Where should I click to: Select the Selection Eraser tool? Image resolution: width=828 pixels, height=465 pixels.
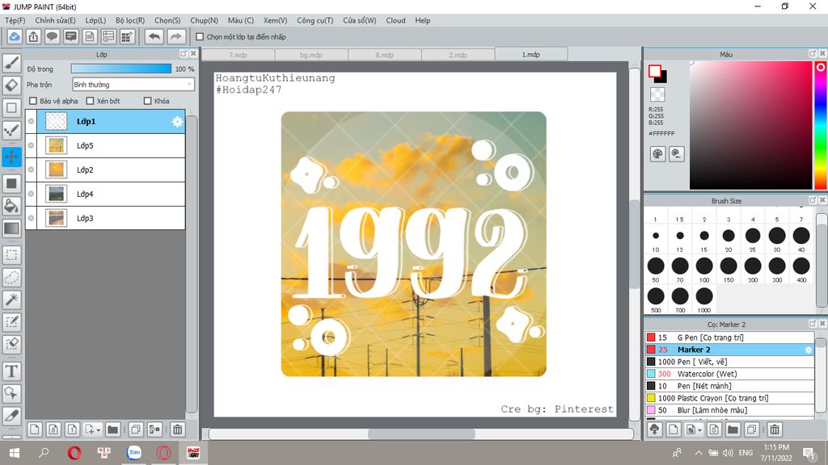(x=11, y=344)
